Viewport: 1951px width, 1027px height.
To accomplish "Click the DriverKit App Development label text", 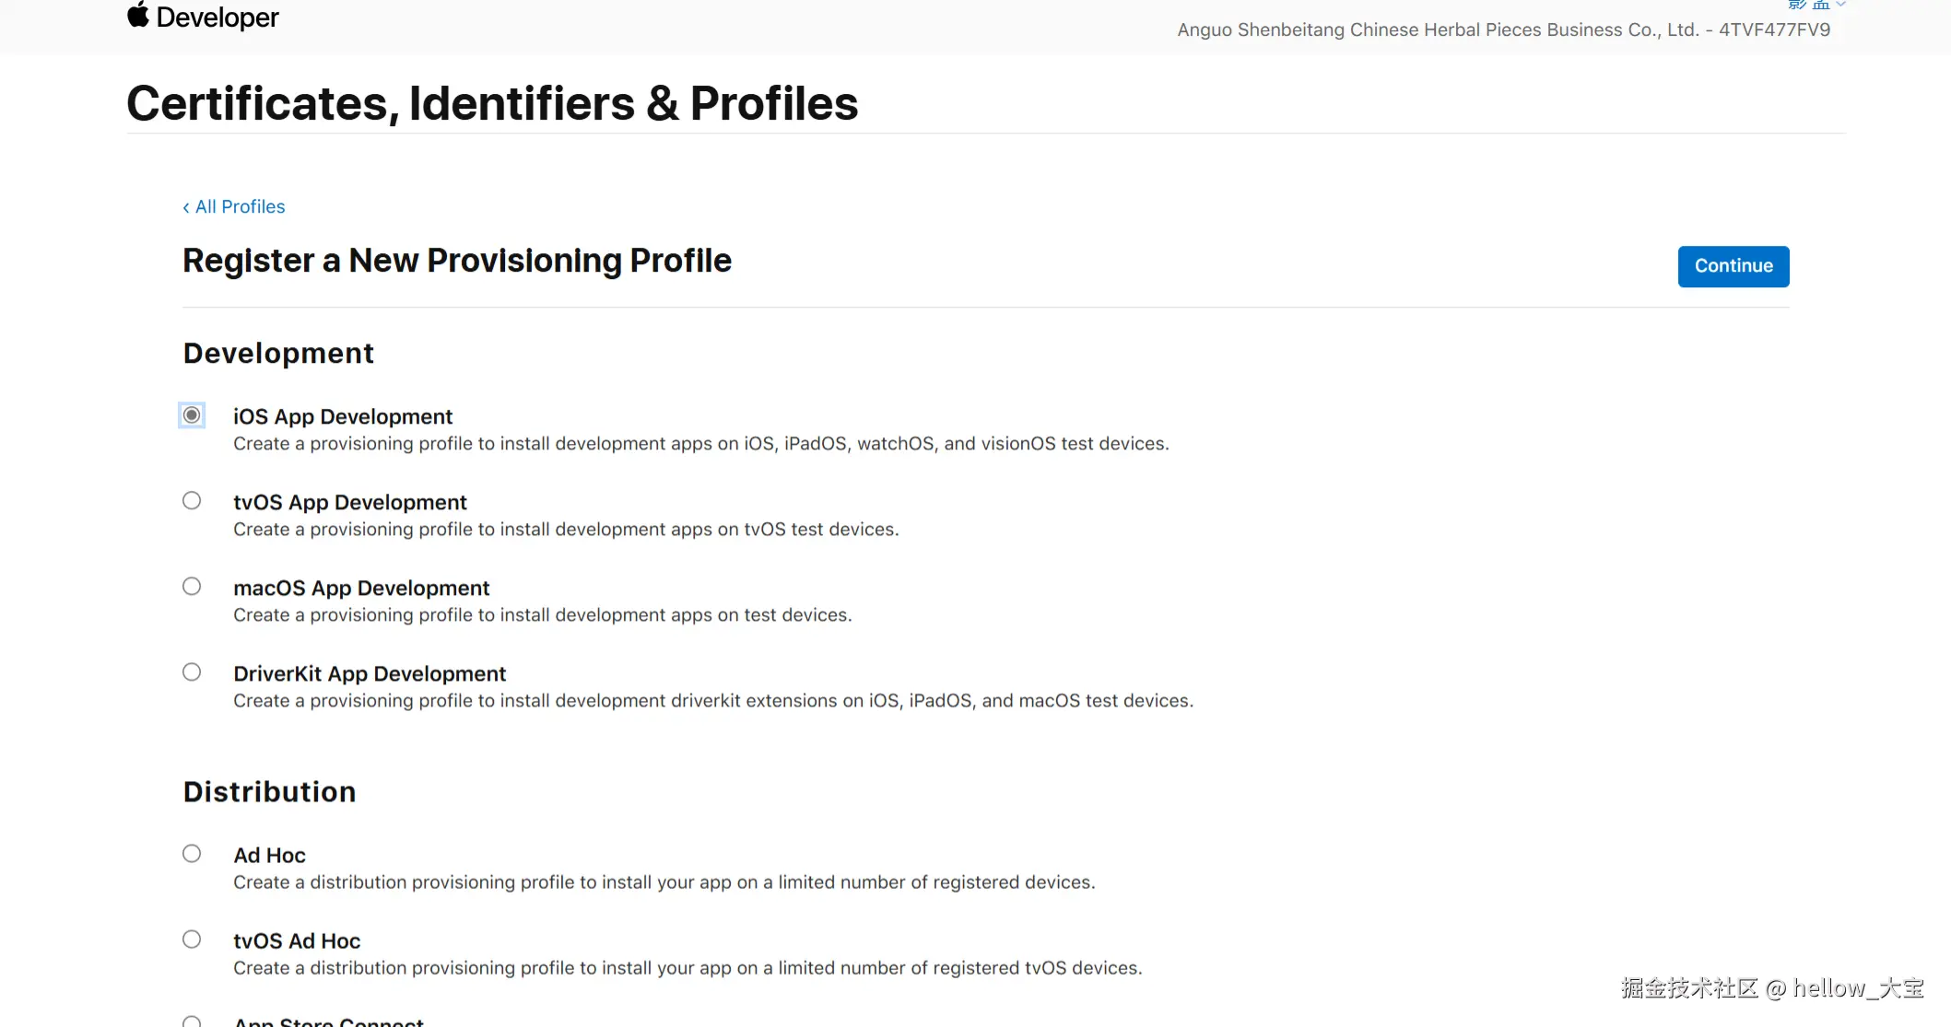I will [x=370, y=673].
